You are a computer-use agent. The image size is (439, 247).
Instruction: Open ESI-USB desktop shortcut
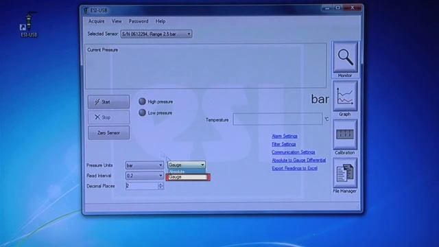coord(28,25)
